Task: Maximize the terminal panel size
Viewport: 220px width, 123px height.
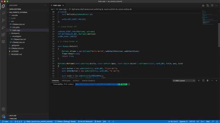Action: [x=212, y=81]
